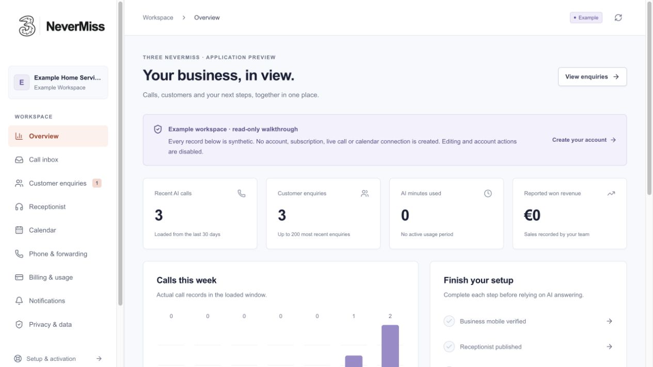This screenshot has width=653, height=367.
Task: Open Customer enquiries in the sidebar
Action: pyautogui.click(x=58, y=183)
